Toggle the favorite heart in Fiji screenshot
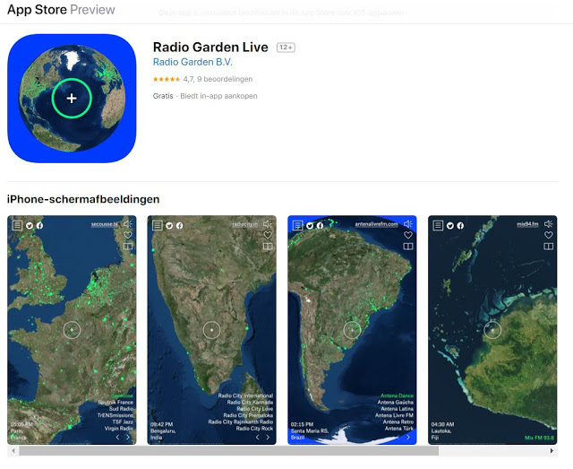 548,235
